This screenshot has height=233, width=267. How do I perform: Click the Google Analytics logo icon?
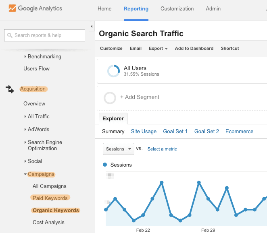pyautogui.click(x=12, y=8)
